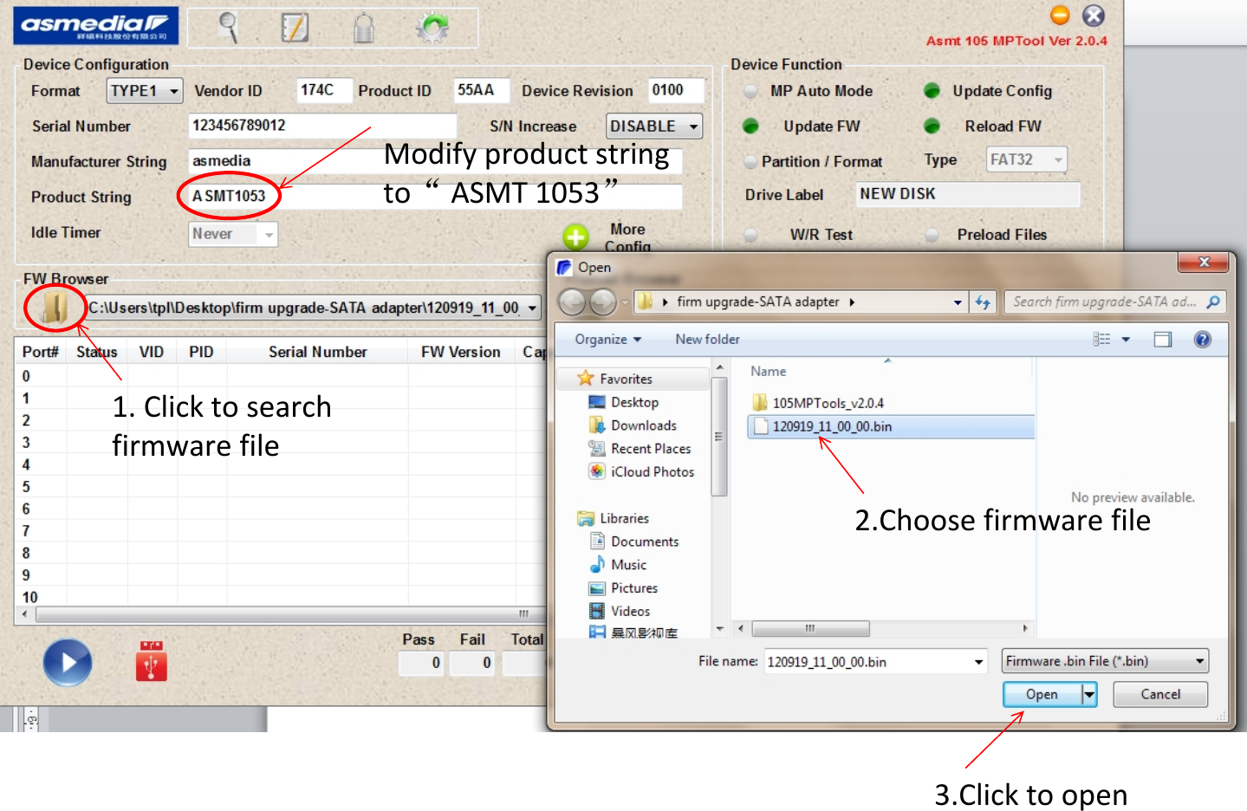Expand the FW Browser path dropdown

click(x=531, y=308)
